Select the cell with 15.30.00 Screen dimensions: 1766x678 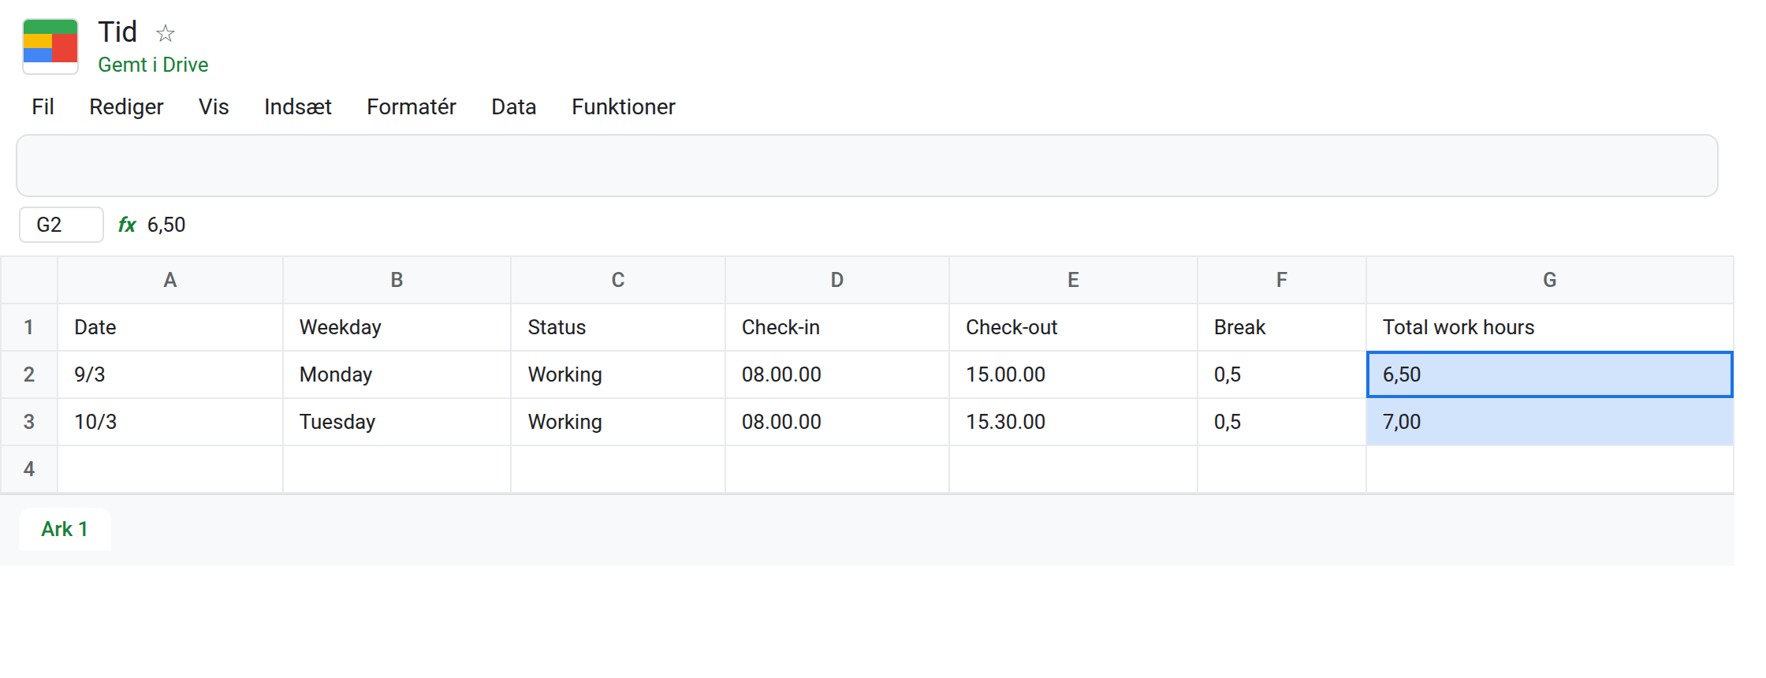[x=1074, y=422]
